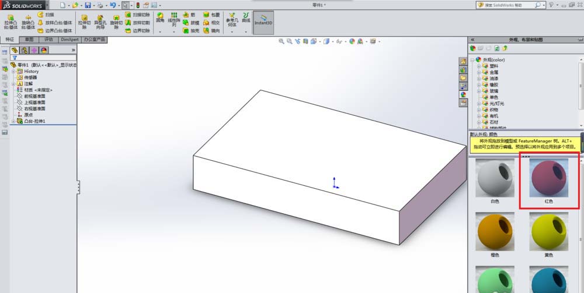584x293 pixels.
Task: Expand dropdown under 参考几何体
Action: (232, 32)
